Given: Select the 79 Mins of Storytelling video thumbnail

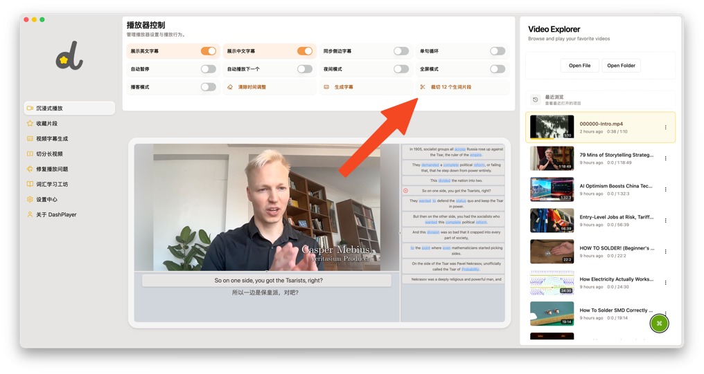Looking at the screenshot, I should pyautogui.click(x=552, y=158).
